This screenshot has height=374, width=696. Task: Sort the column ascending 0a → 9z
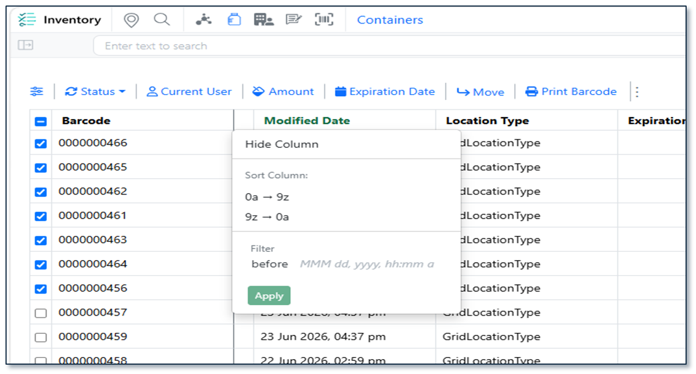[x=267, y=196]
